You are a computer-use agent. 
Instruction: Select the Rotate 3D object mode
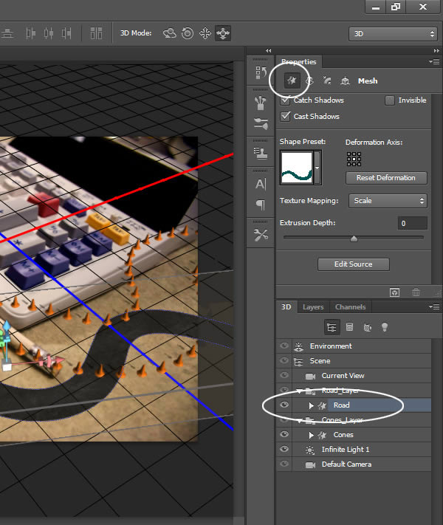170,33
